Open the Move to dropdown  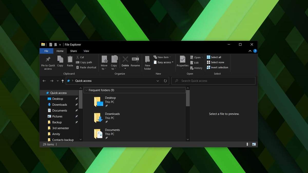point(104,63)
